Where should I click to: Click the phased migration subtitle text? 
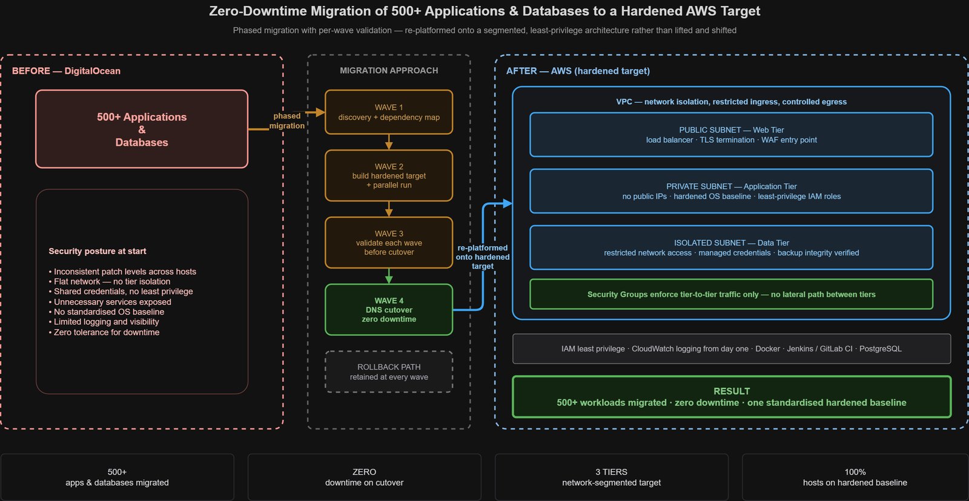tap(484, 30)
